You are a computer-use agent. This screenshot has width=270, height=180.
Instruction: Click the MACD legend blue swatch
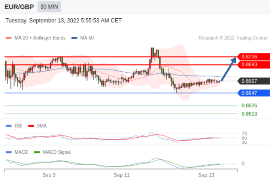coord(9,152)
